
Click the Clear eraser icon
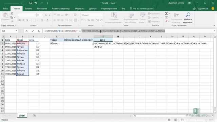click(166, 21)
